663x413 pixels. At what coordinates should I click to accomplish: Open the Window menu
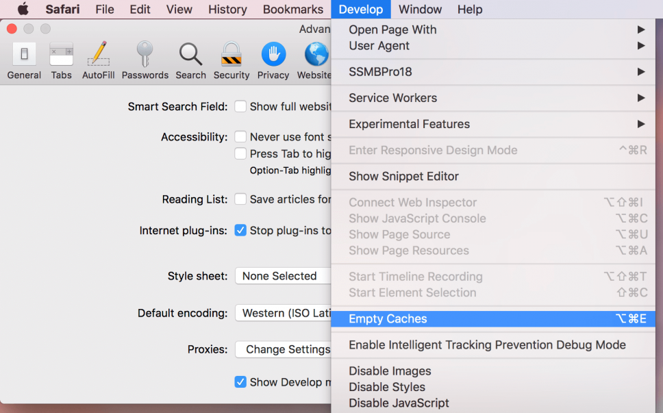[x=421, y=10]
